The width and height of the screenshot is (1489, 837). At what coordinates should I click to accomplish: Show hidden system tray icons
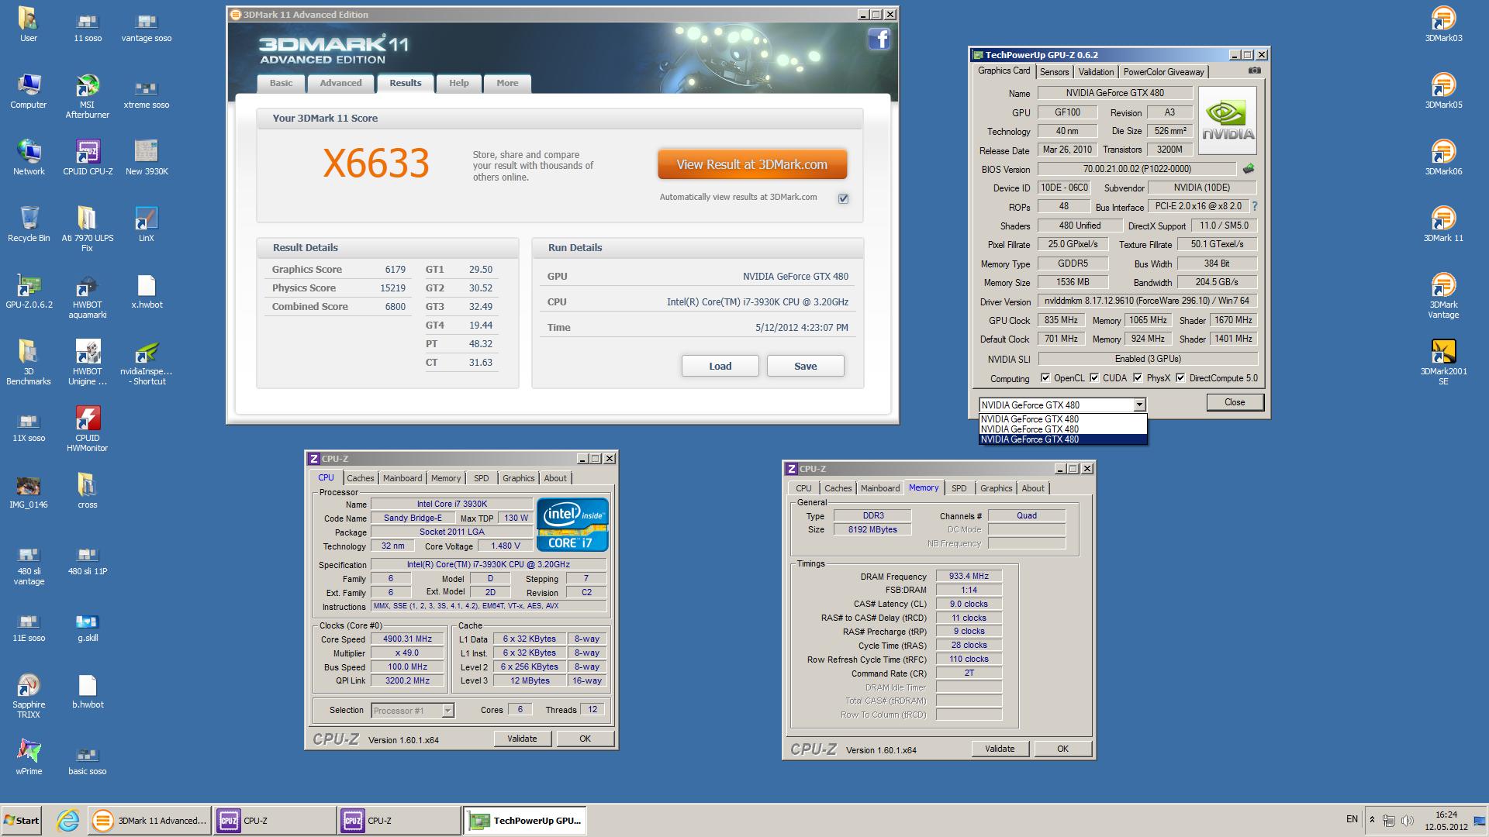point(1372,820)
